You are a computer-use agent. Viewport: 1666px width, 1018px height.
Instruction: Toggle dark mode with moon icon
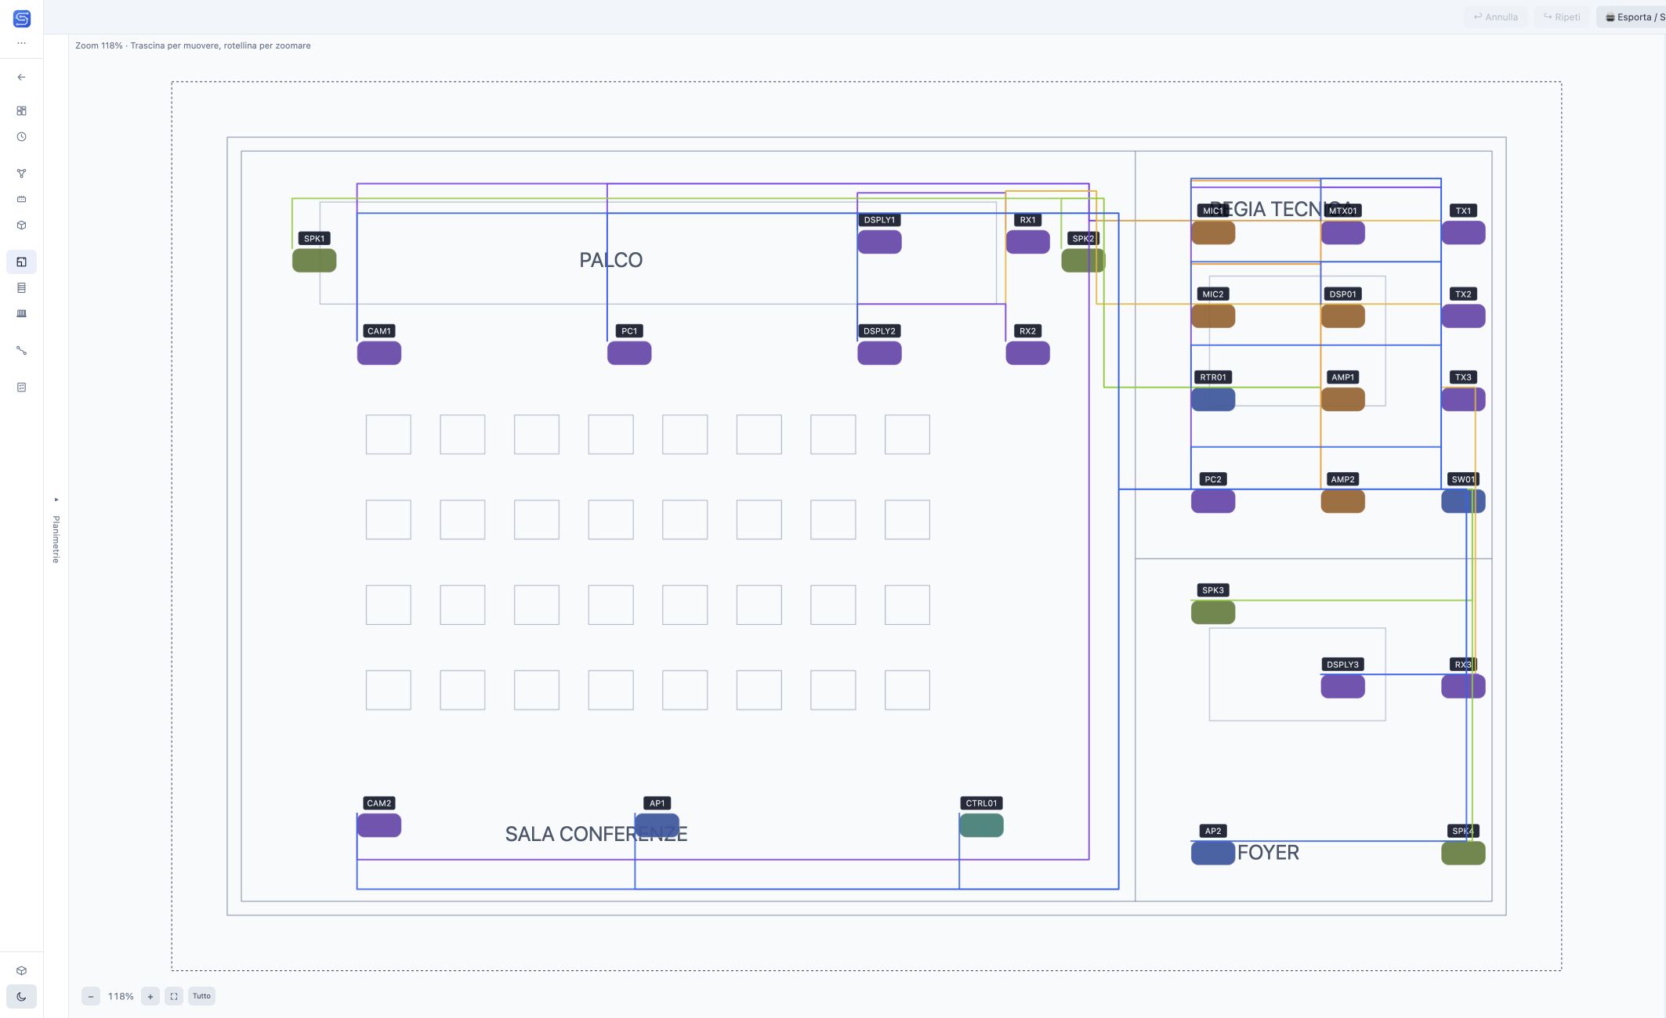22,997
